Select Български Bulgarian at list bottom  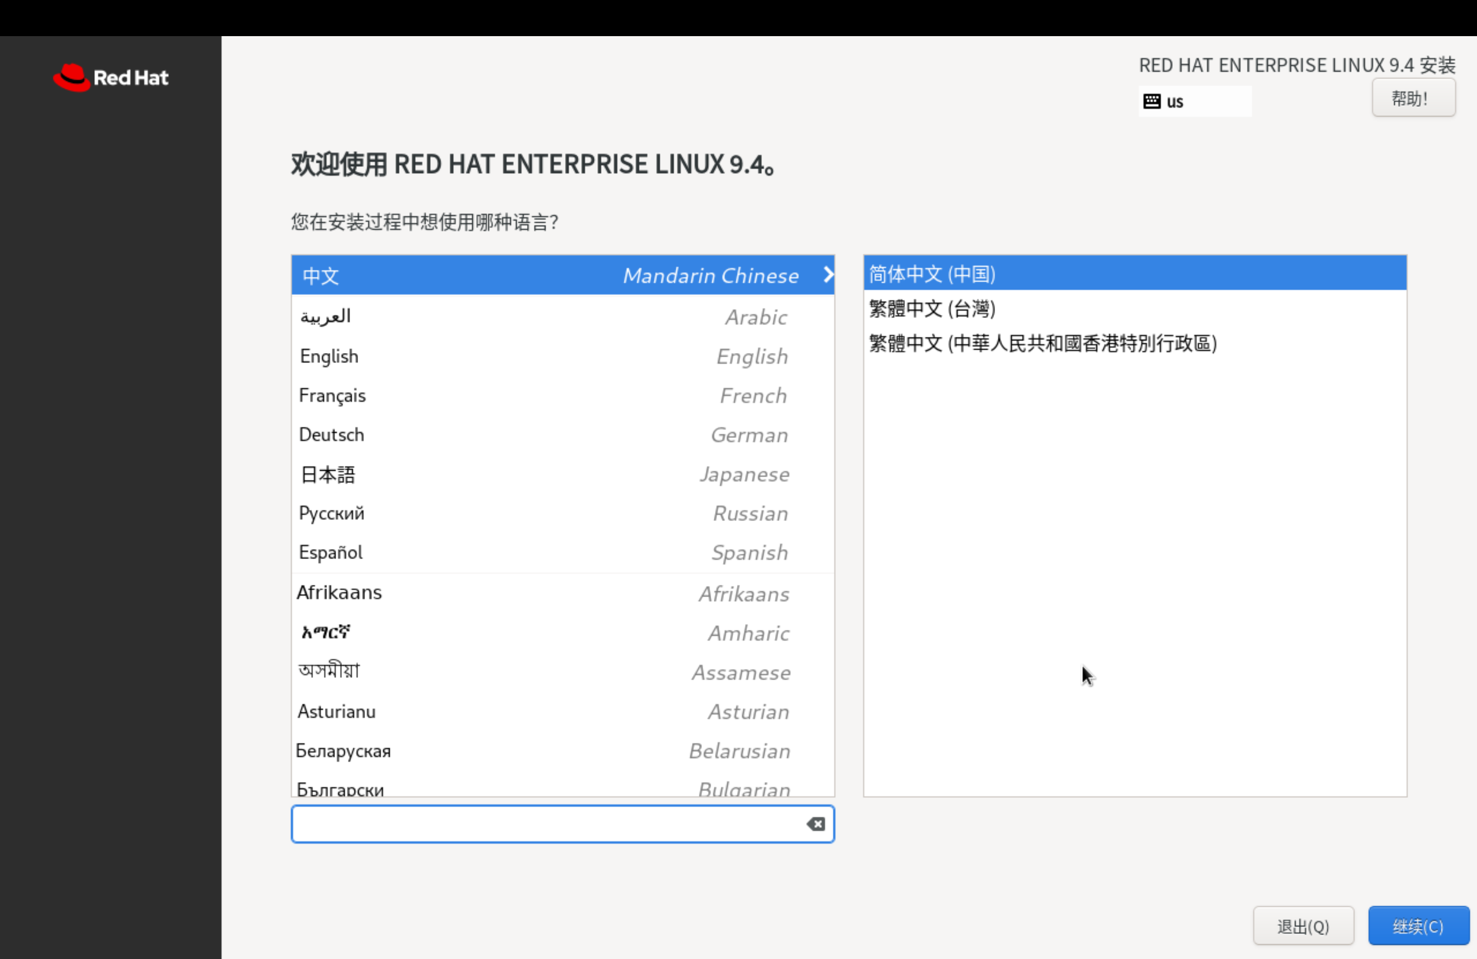coord(563,784)
